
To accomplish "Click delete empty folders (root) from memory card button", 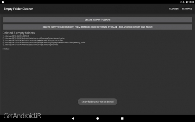I will (97, 27).
